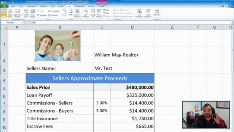Select the $1,740.00 Title Insurance cell
The image size is (234, 132).
tap(132, 118)
